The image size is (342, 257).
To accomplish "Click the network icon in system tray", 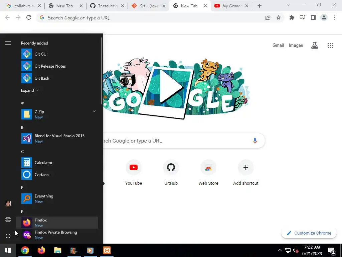I will tap(288, 250).
